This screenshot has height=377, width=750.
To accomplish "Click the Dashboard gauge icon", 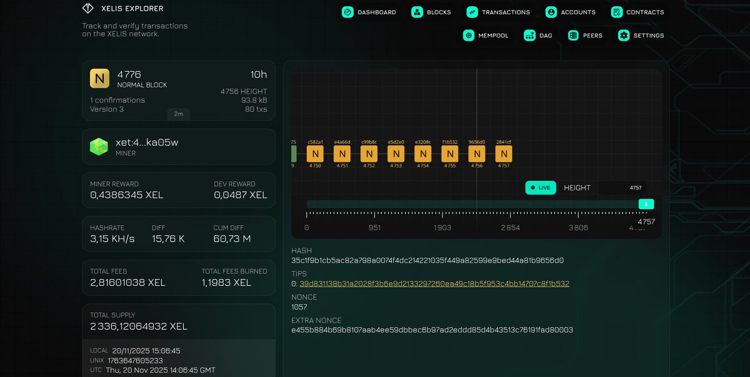I will point(347,12).
